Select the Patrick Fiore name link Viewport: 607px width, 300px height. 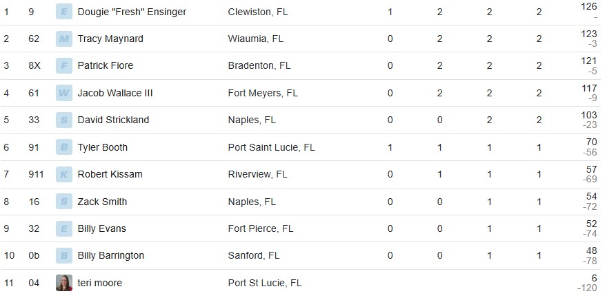(106, 66)
